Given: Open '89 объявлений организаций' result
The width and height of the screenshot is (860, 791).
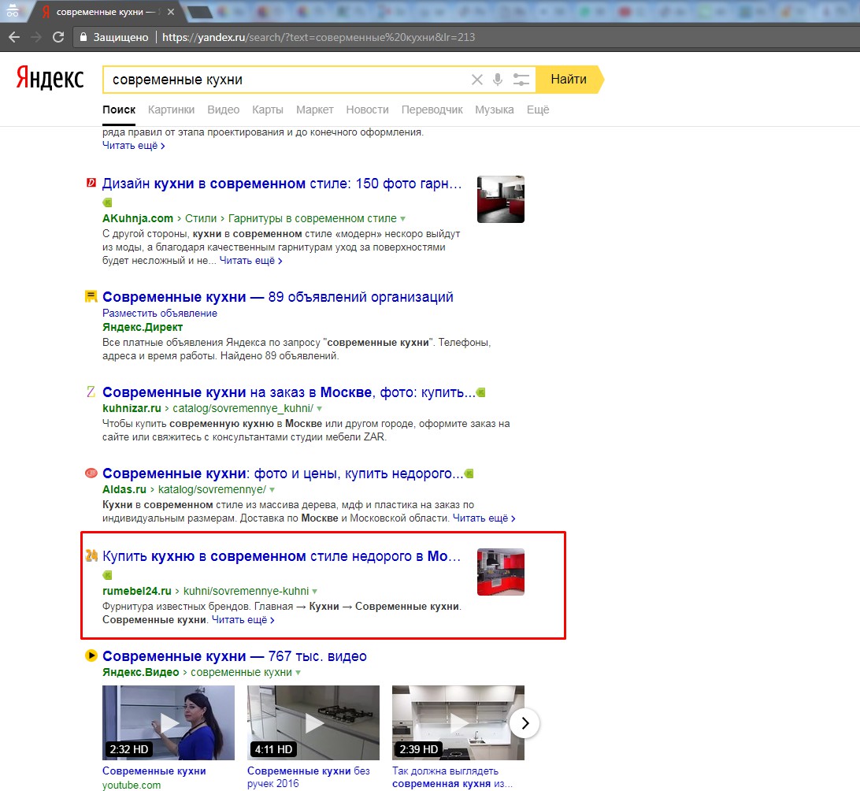Looking at the screenshot, I should (x=277, y=297).
